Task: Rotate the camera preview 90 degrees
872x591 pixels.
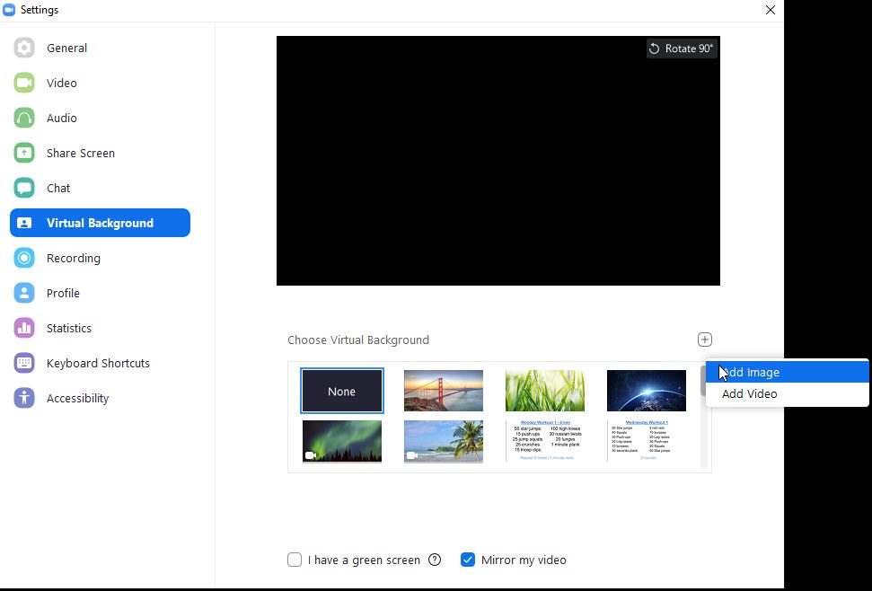Action: pyautogui.click(x=681, y=49)
